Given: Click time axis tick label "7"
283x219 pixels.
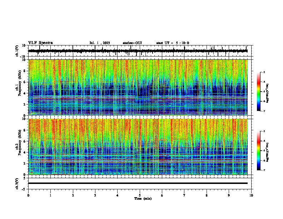Looking at the screenshot, I should [x=184, y=195].
